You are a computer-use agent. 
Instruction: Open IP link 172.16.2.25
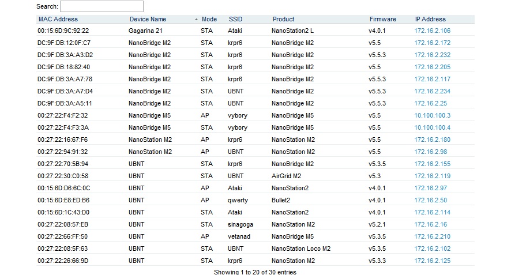coord(430,103)
